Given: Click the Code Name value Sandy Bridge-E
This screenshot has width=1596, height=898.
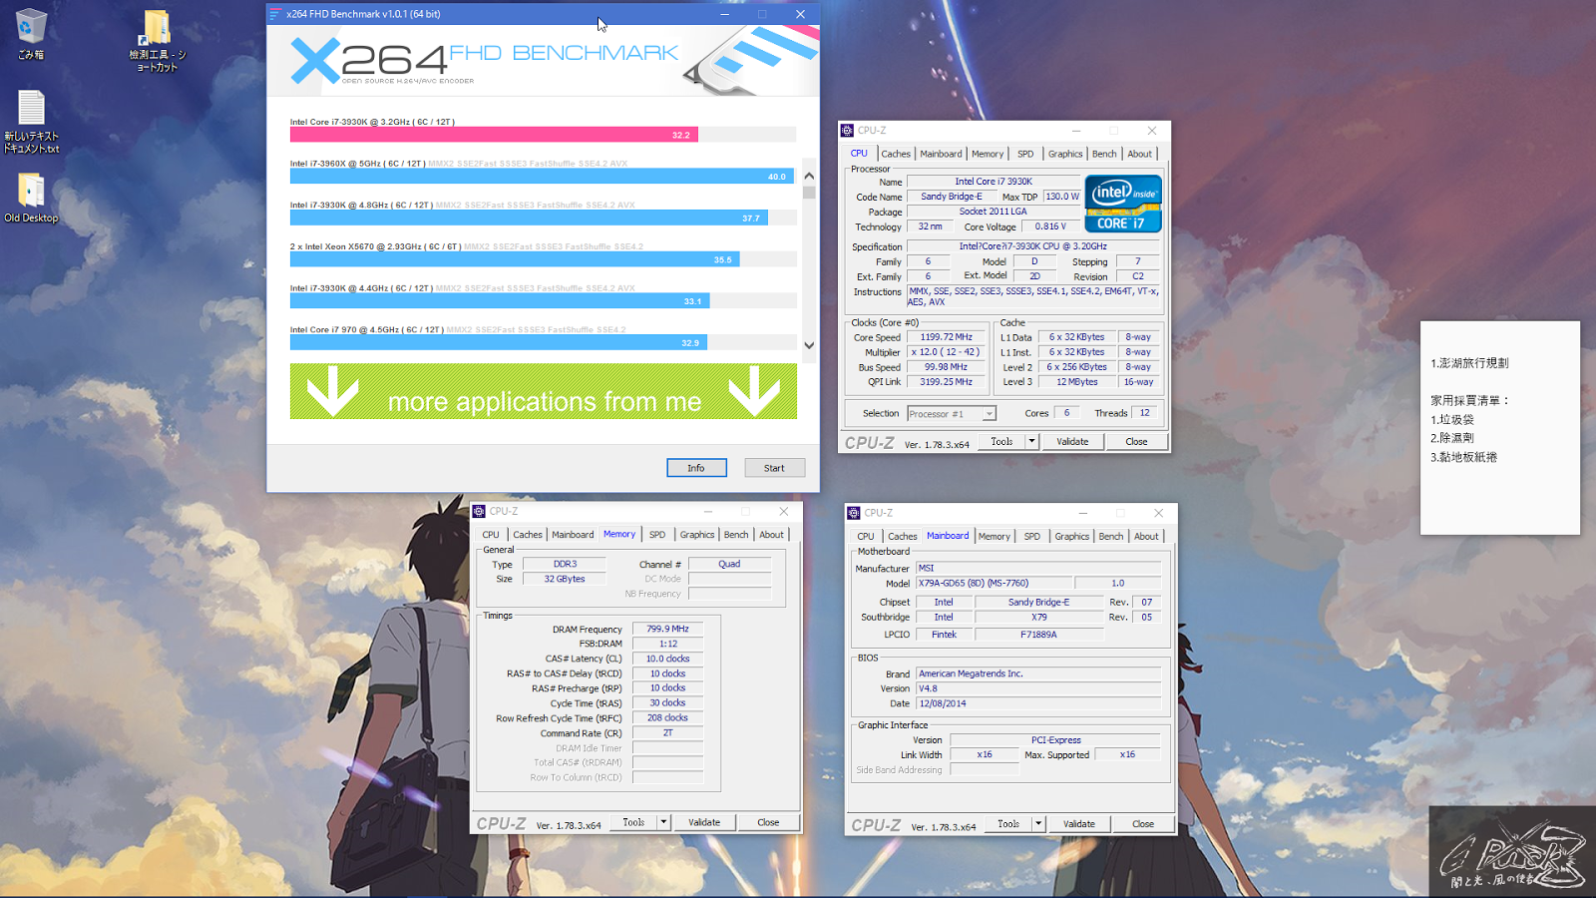Looking at the screenshot, I should pos(952,197).
